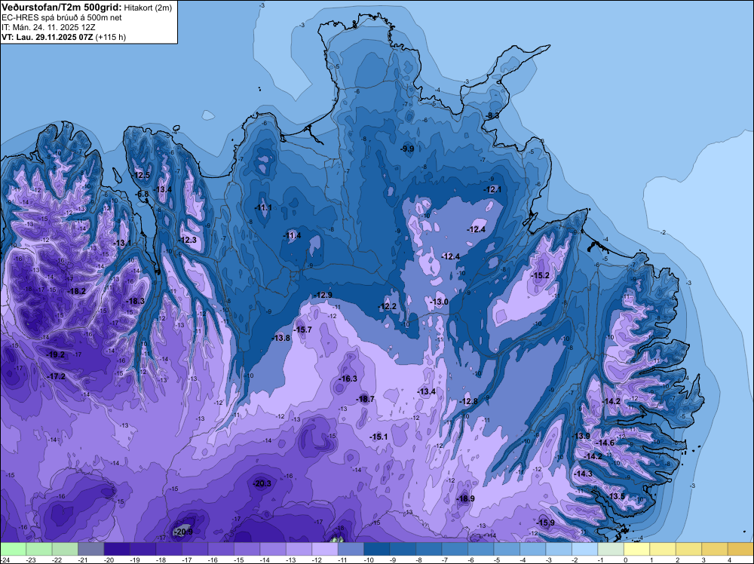
Task: Click the -12.9 temperature label
Action: [323, 295]
